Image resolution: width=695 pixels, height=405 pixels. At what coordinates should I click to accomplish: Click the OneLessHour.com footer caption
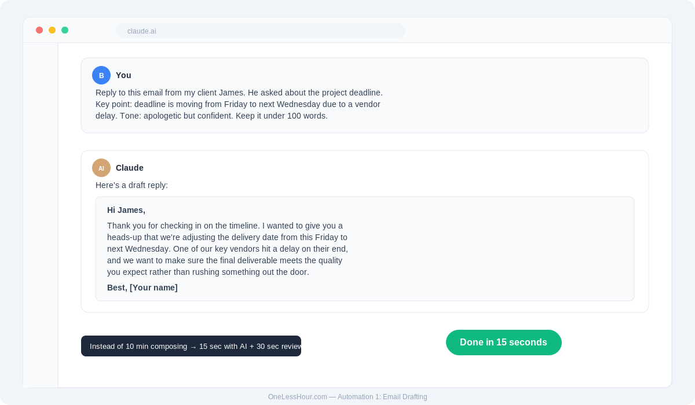(348, 397)
